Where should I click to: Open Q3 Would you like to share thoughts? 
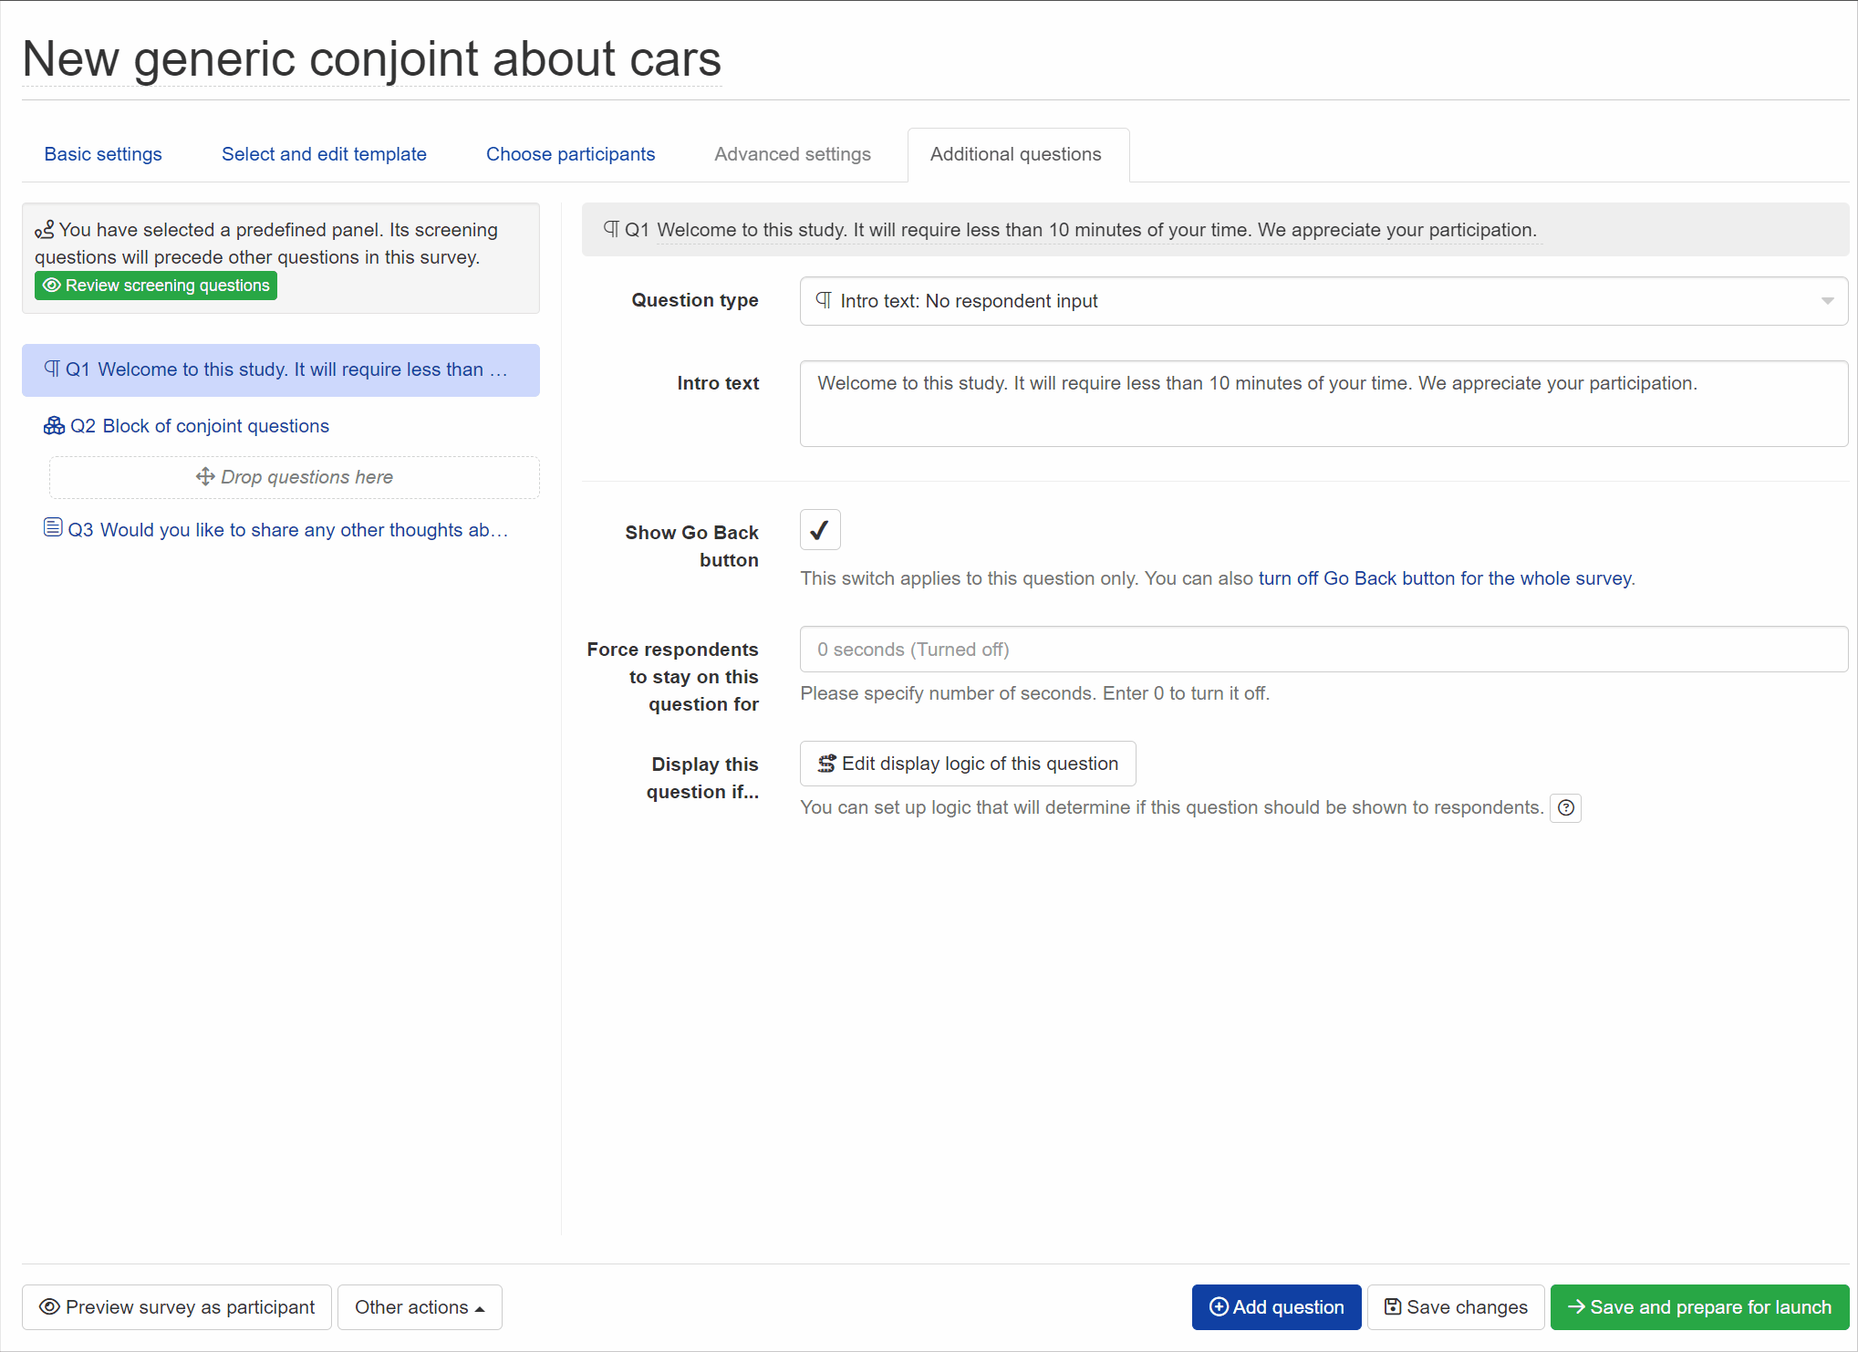coord(275,530)
